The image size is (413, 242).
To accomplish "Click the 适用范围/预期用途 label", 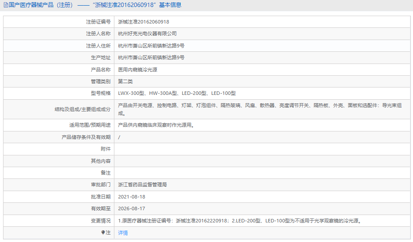I will pyautogui.click(x=90, y=125).
